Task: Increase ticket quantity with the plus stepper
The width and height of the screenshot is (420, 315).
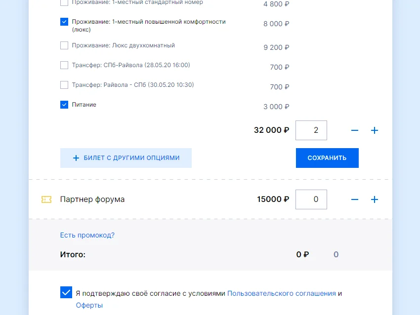Action: pyautogui.click(x=375, y=130)
